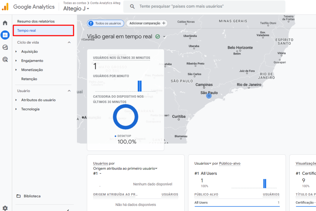Click the USUÁRIOS NOS ÚLTIMOS 30 MINUTOS label
Image resolution: width=316 pixels, height=211 pixels.
(122, 58)
